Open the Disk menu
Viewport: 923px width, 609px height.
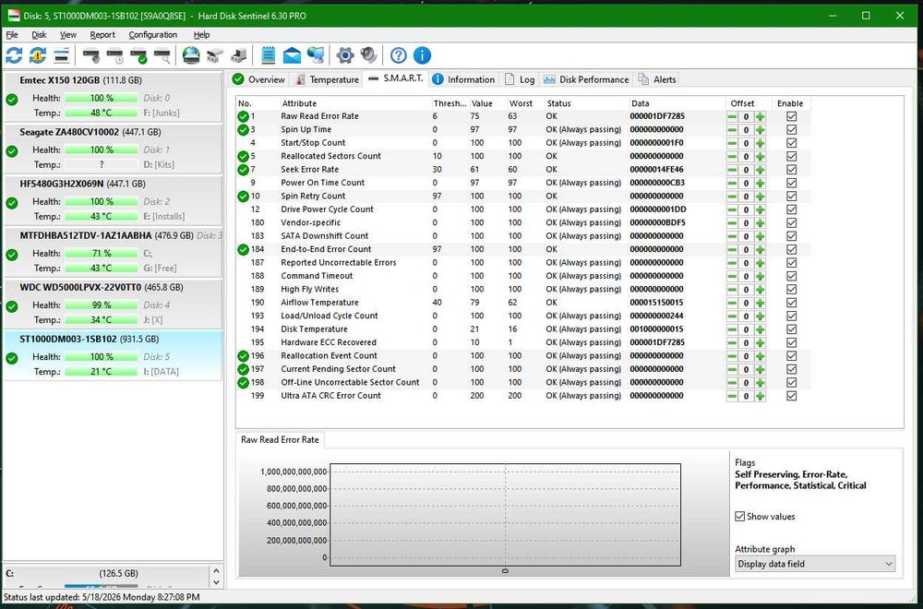pyautogui.click(x=39, y=35)
